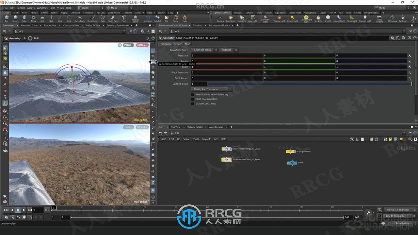Switch to Terrain FX shelf tab
The image size is (418, 235).
click(127, 13)
